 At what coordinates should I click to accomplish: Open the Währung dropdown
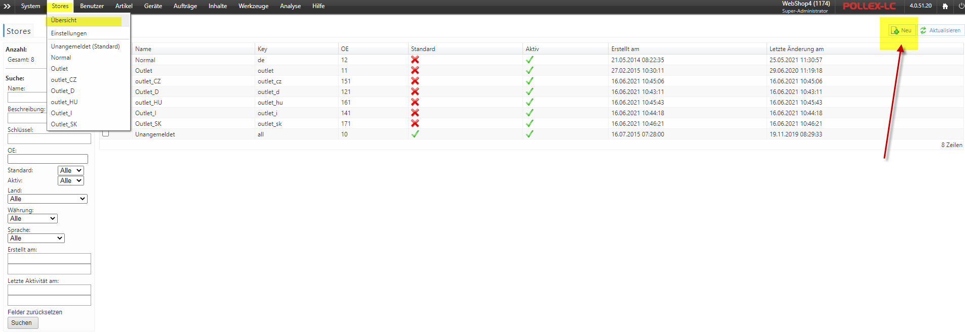pos(32,219)
